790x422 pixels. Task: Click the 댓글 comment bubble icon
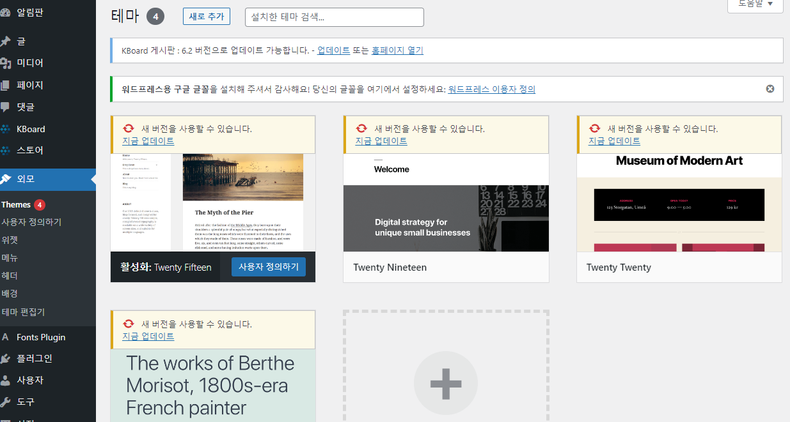click(5, 107)
